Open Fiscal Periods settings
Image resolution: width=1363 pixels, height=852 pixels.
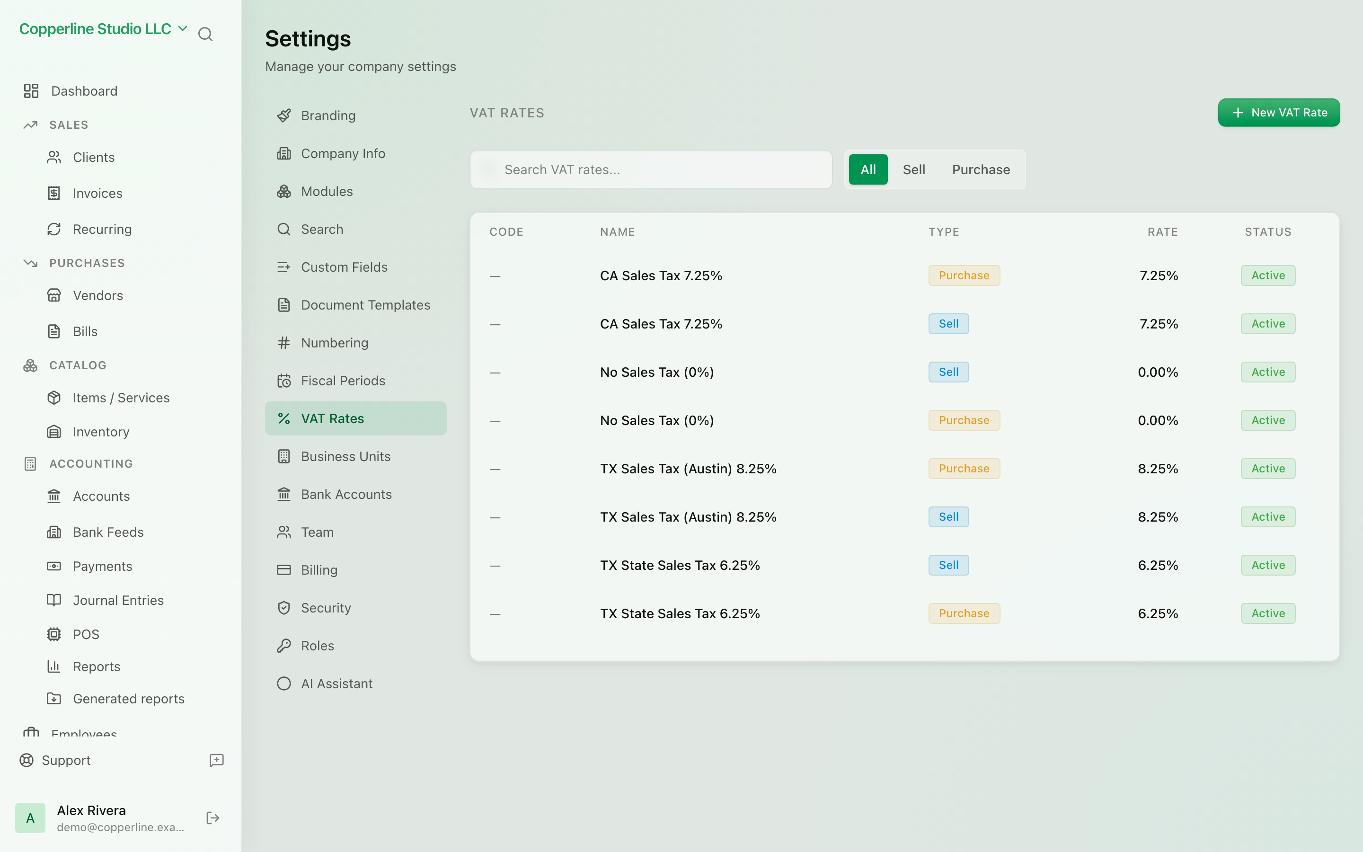tap(355, 381)
